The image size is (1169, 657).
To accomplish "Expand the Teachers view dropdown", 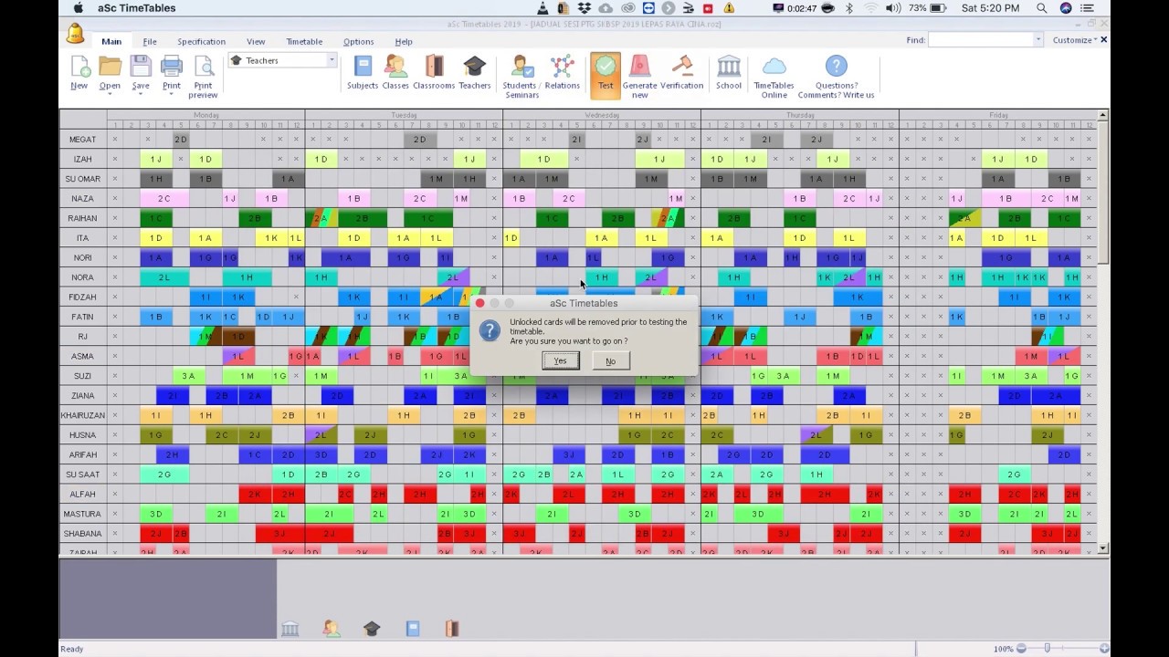I will 332,60.
